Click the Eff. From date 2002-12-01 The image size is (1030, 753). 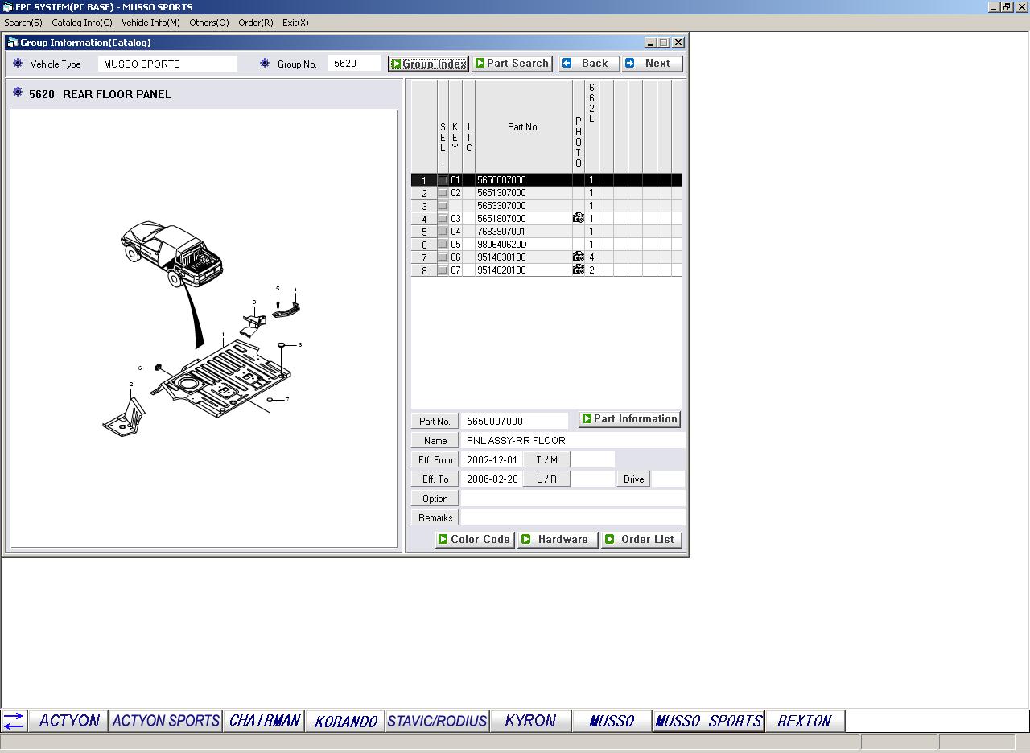492,460
